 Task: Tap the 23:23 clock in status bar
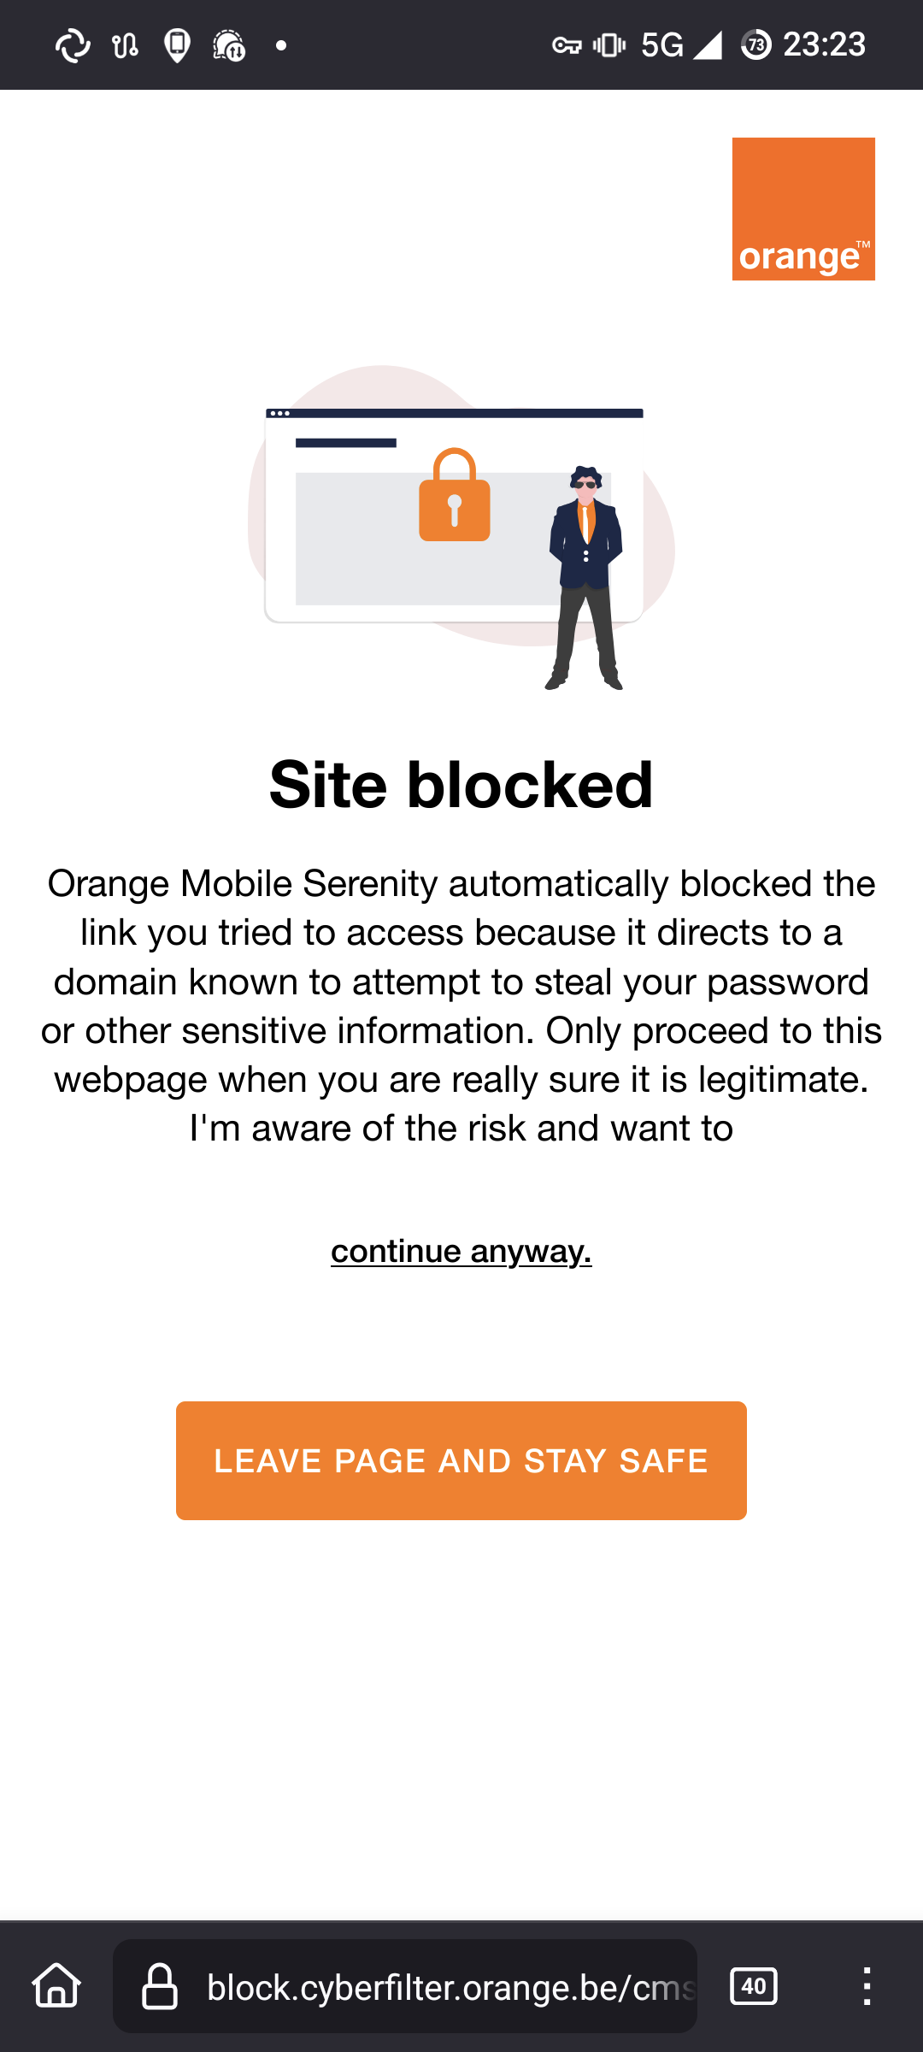(x=825, y=44)
